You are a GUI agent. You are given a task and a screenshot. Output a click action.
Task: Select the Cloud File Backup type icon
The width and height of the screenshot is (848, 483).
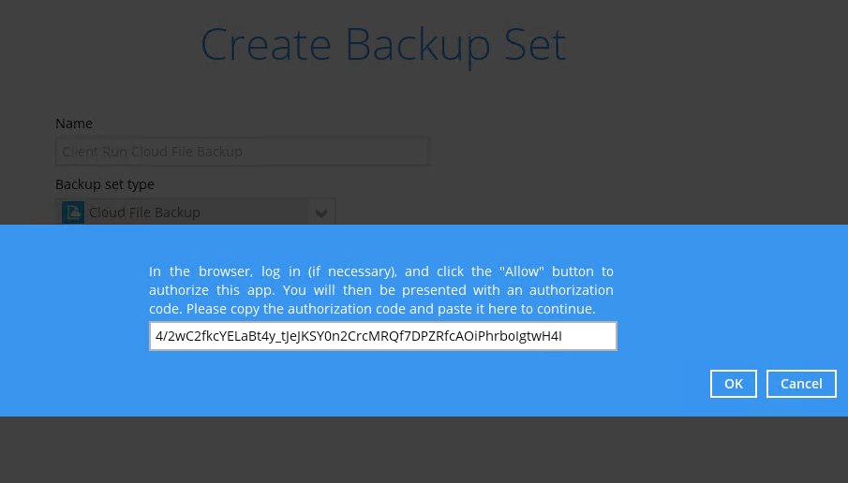[x=73, y=212]
